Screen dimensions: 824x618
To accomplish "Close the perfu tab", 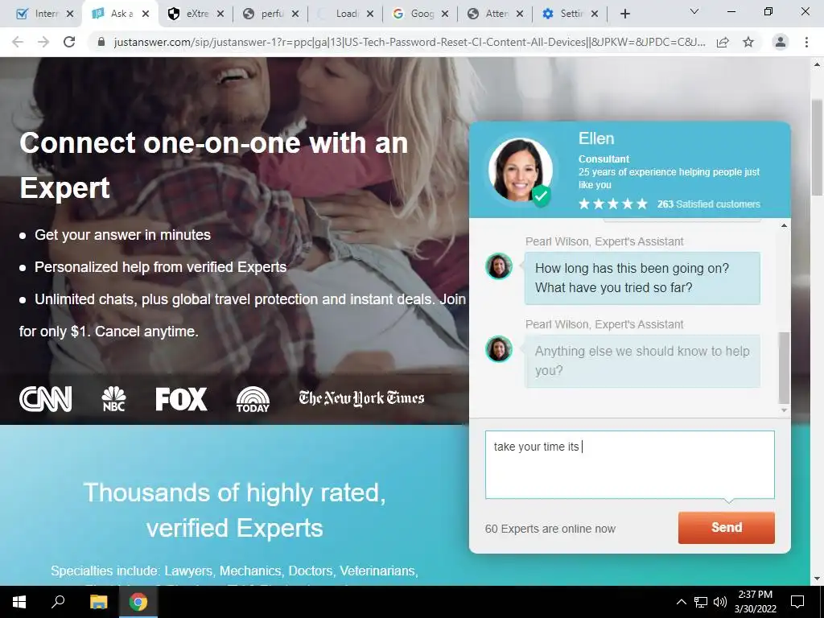I will pyautogui.click(x=295, y=14).
